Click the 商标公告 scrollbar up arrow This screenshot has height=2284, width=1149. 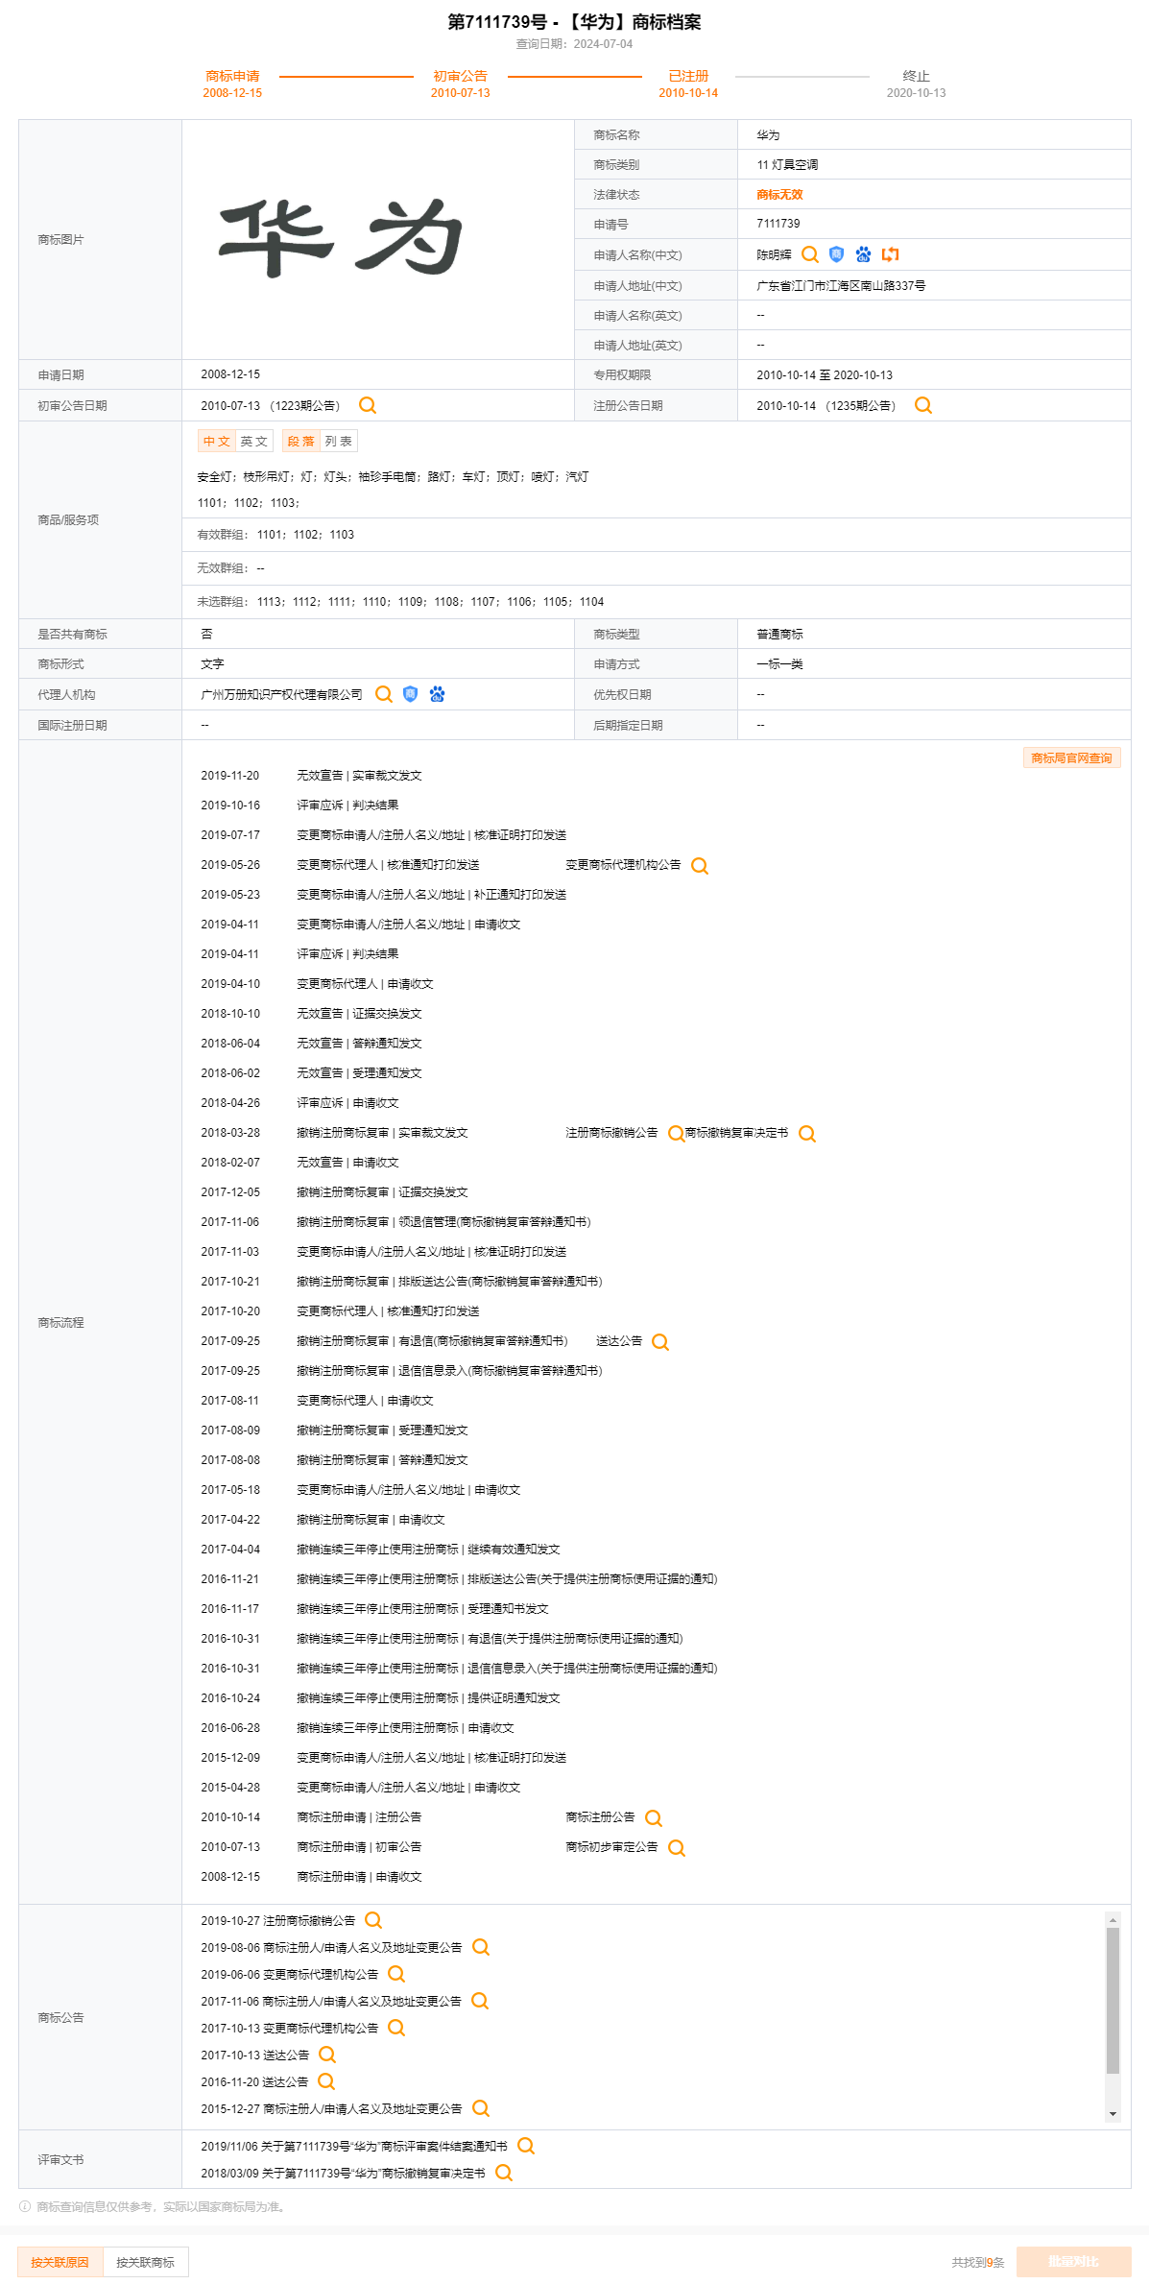click(x=1113, y=1920)
